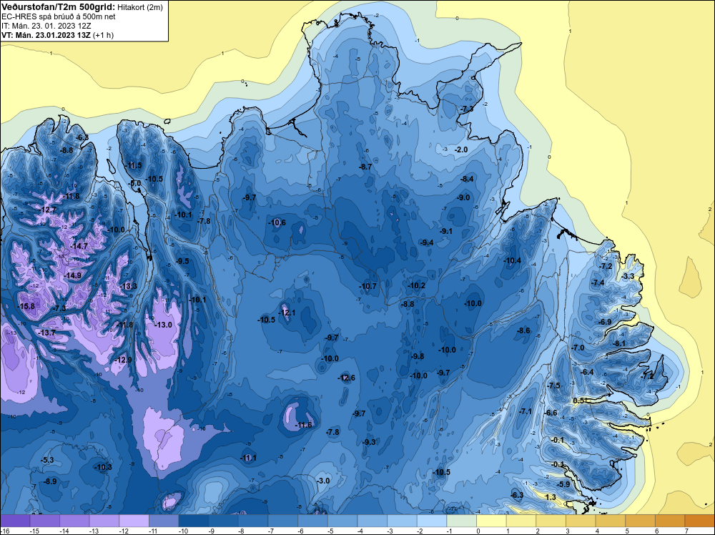
Task: Click the legend swatch between -13 and -12
Action: pyautogui.click(x=104, y=521)
